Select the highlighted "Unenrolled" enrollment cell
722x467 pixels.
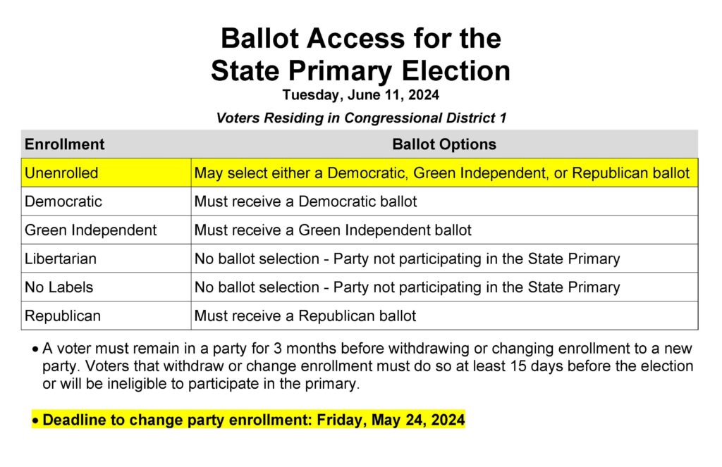(x=61, y=173)
